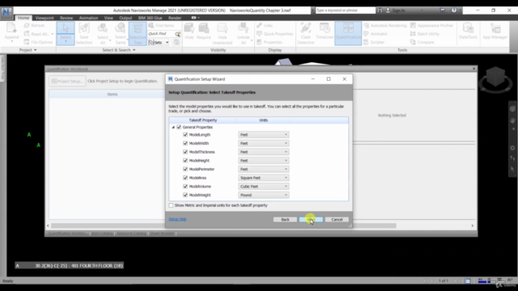
Task: Open the Compare tool
Action: pyautogui.click(x=422, y=42)
